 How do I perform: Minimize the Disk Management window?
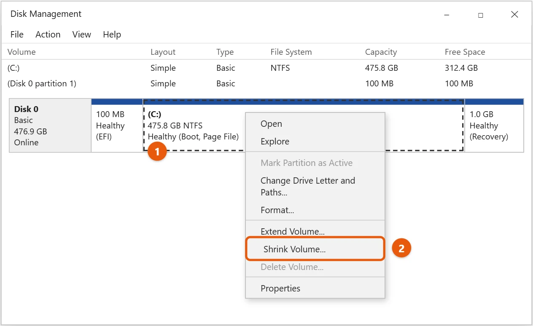(447, 15)
